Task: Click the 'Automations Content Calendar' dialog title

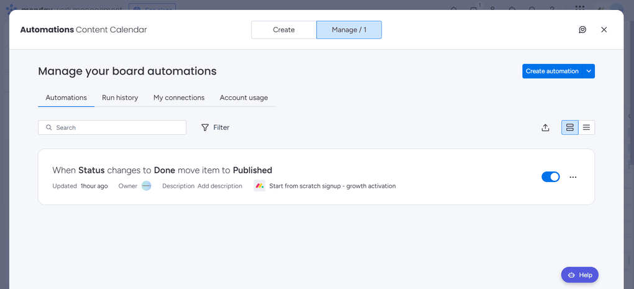Action: (84, 29)
